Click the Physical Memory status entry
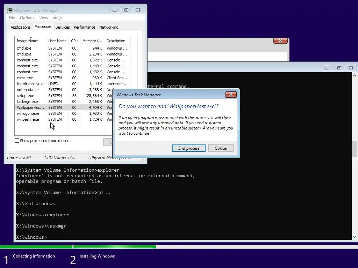358x268 pixels. pos(101,157)
